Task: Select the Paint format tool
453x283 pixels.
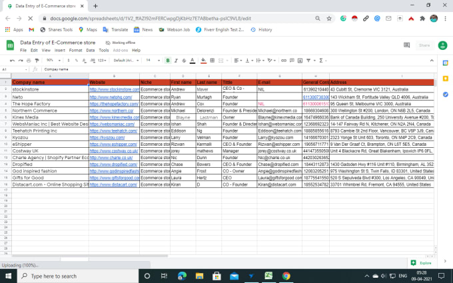Action: (37, 61)
